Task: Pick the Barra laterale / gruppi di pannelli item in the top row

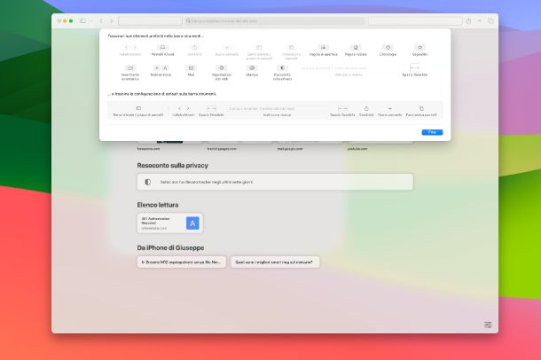Action: [x=259, y=52]
